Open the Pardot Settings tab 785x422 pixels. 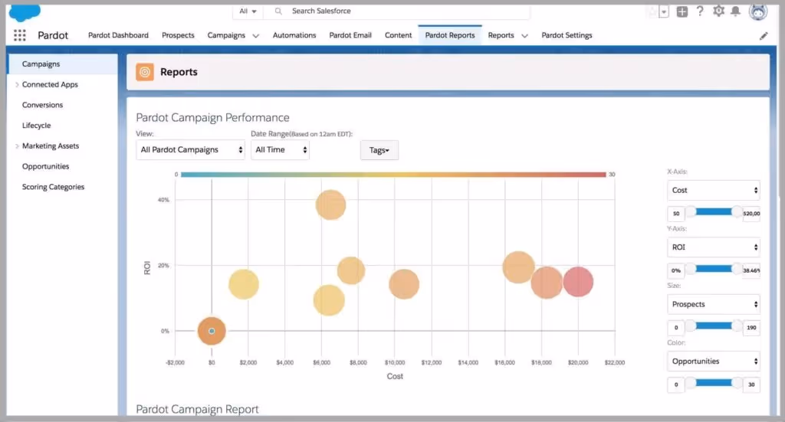click(x=567, y=35)
